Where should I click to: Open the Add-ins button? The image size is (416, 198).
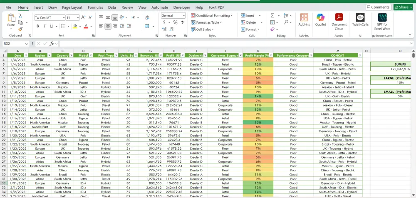tap(304, 20)
